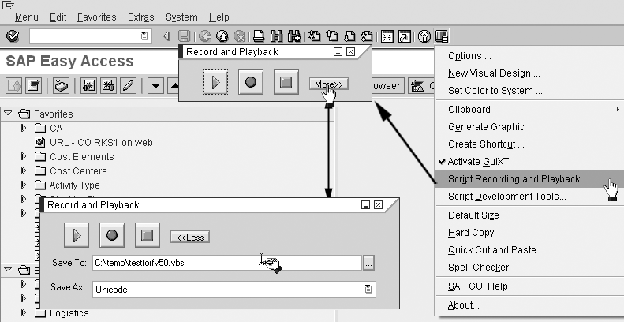Viewport: 624px width, 322px height.
Task: Click the Exit up-arrow icon in toolbar
Action: (222, 36)
